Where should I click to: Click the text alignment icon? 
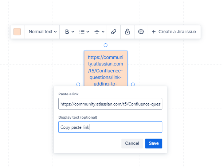click(97, 32)
